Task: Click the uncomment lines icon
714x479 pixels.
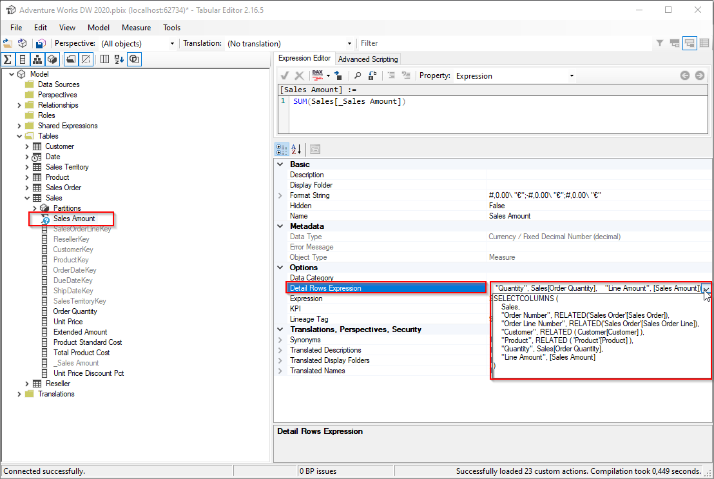Action: [x=406, y=75]
